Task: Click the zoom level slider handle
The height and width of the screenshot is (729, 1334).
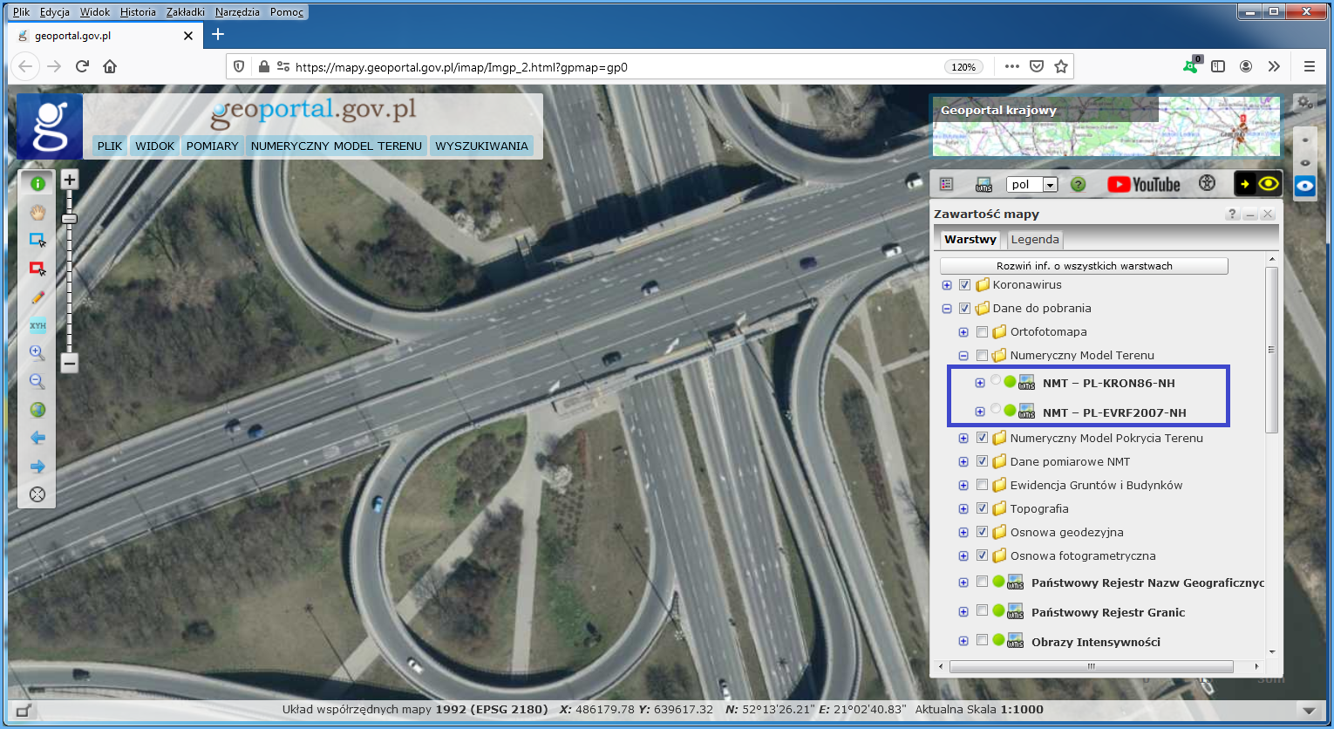Action: click(x=70, y=219)
